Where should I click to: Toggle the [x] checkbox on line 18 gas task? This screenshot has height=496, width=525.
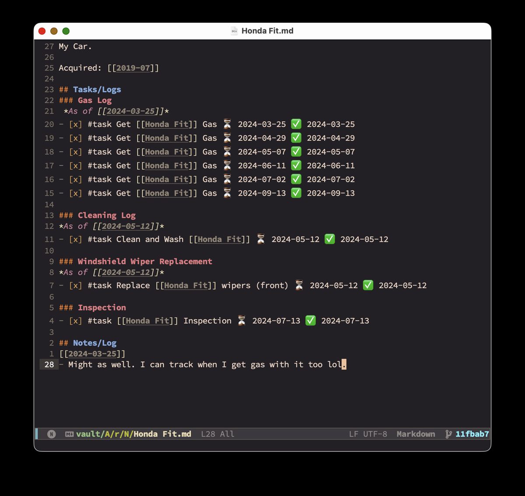click(x=76, y=152)
